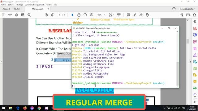
Task: Open the Fichier menu
Action: coord(3,5)
